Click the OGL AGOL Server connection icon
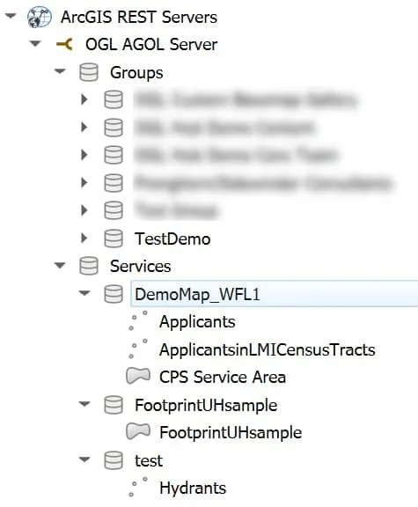Image resolution: width=418 pixels, height=507 pixels. point(64,44)
